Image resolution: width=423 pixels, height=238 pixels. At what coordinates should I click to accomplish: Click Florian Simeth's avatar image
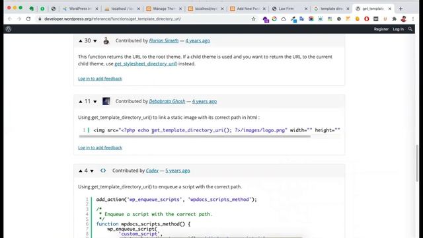[106, 41]
